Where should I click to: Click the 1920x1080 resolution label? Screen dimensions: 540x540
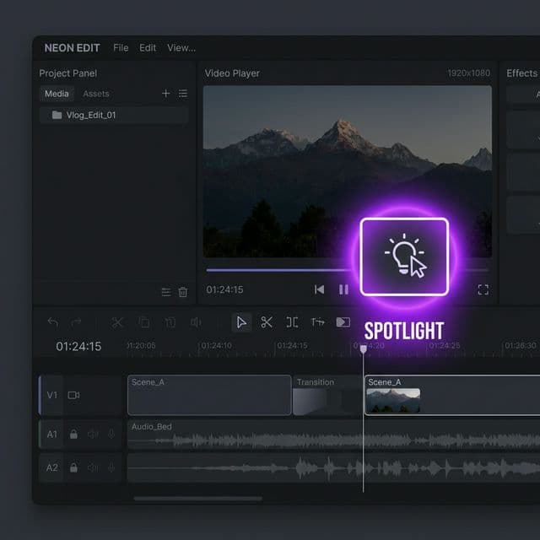pyautogui.click(x=468, y=73)
